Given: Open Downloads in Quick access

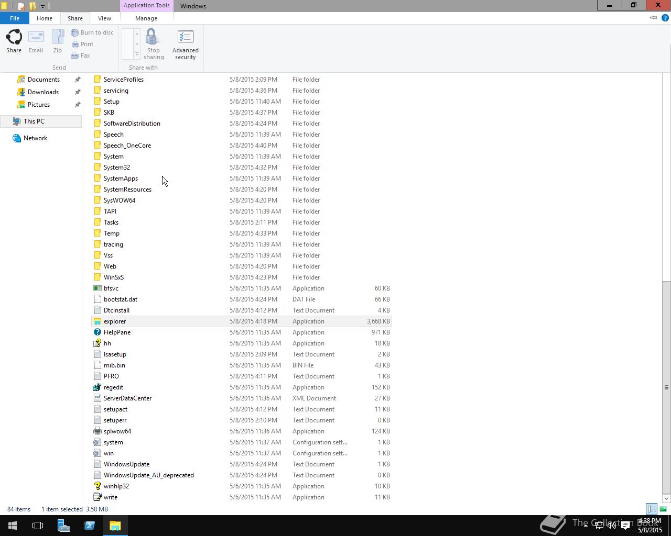Looking at the screenshot, I should 43,92.
